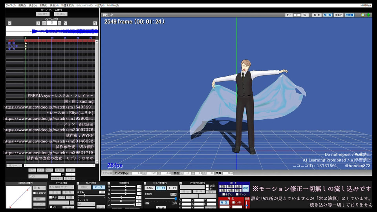Open the カメラ range dropdown under timeline
The width and height of the screenshot is (377, 212).
(38, 176)
